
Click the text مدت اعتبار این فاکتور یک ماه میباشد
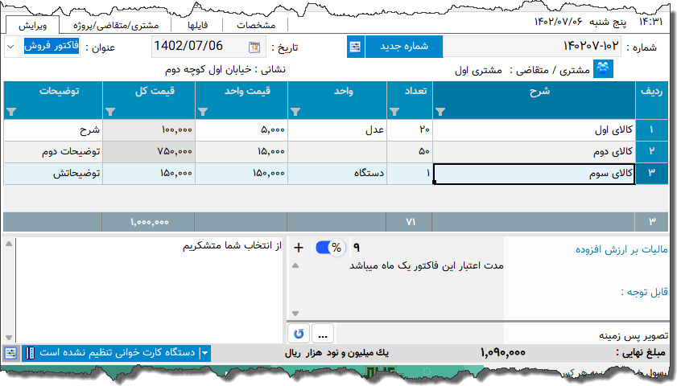tap(427, 265)
